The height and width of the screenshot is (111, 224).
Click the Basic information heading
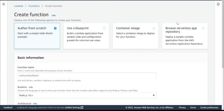click(31, 58)
